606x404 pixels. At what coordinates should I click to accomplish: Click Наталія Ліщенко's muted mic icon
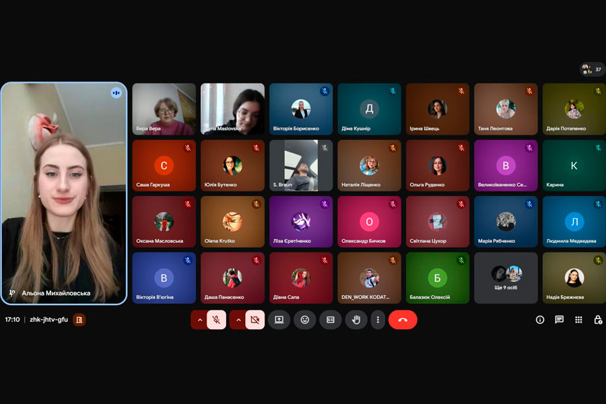[x=393, y=147]
